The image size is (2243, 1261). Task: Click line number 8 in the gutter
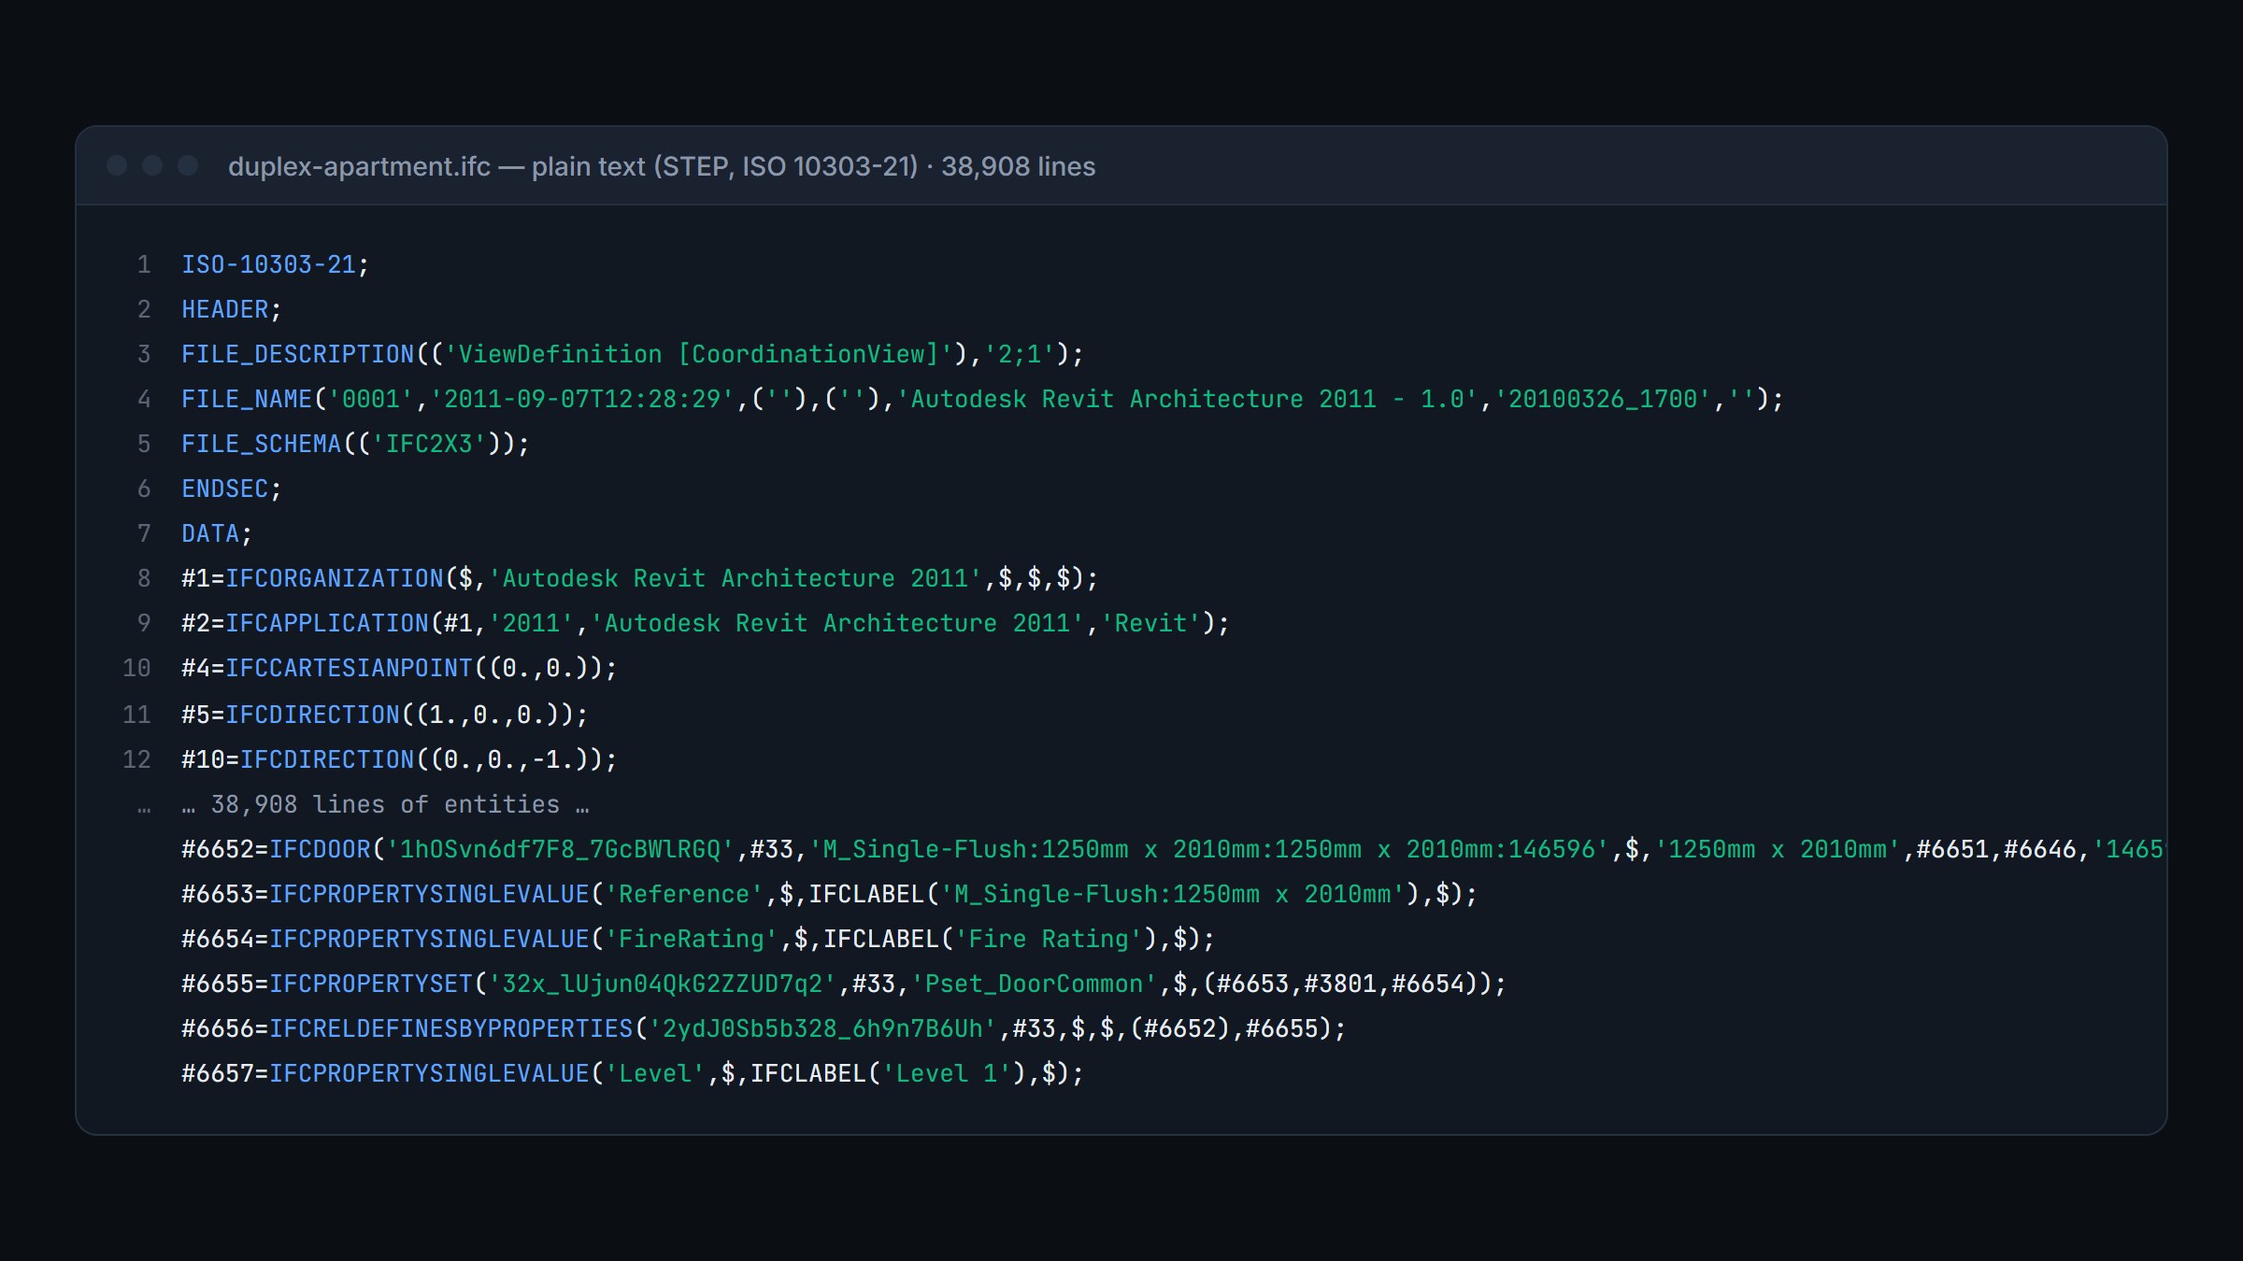(x=144, y=578)
